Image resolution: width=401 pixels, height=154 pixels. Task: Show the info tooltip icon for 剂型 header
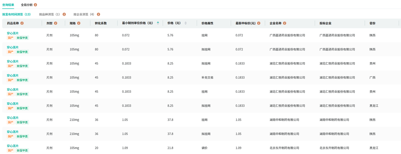pyautogui.click(x=56, y=23)
